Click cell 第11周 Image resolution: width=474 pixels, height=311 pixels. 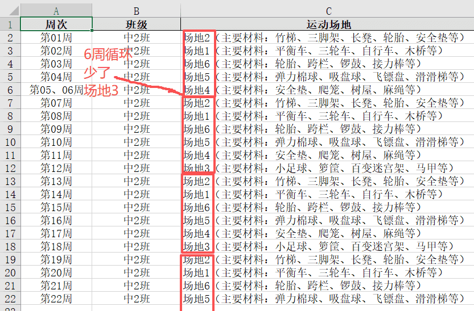pos(56,155)
